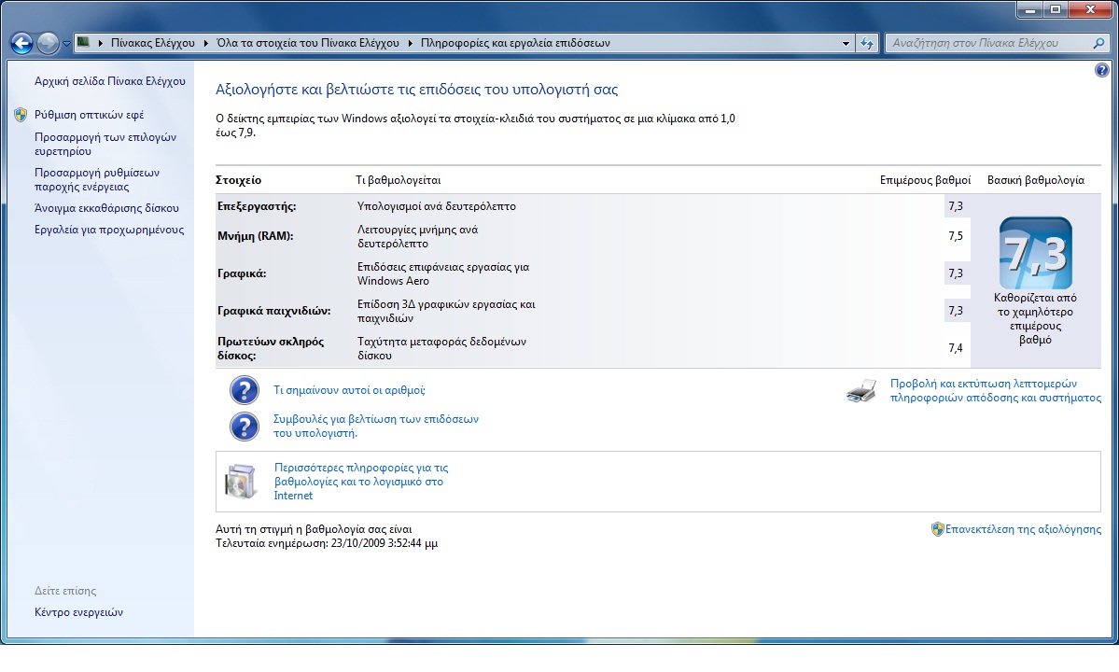Expand arrow after Όλα τα στοιχεία breadcrumb
1119x672 pixels.
(x=411, y=43)
